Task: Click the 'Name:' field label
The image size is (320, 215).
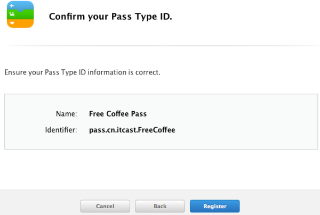Action: click(67, 114)
